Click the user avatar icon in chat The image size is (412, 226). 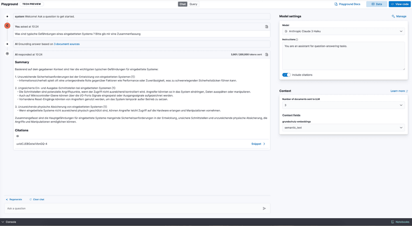coord(7,26)
